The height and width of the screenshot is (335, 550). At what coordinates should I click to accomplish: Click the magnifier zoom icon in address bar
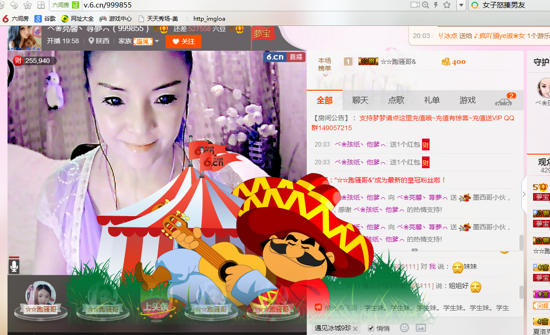[x=425, y=5]
